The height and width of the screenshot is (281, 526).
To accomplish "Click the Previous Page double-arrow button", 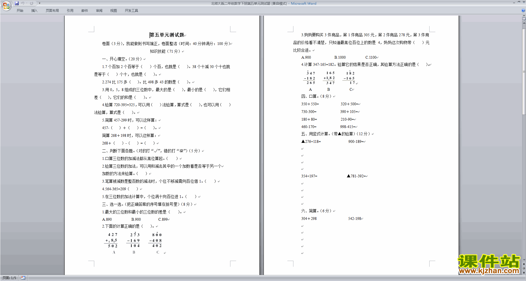I will [524, 264].
